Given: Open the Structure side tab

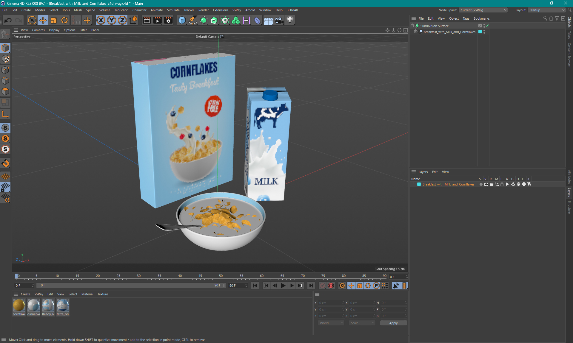Looking at the screenshot, I should pos(569,207).
